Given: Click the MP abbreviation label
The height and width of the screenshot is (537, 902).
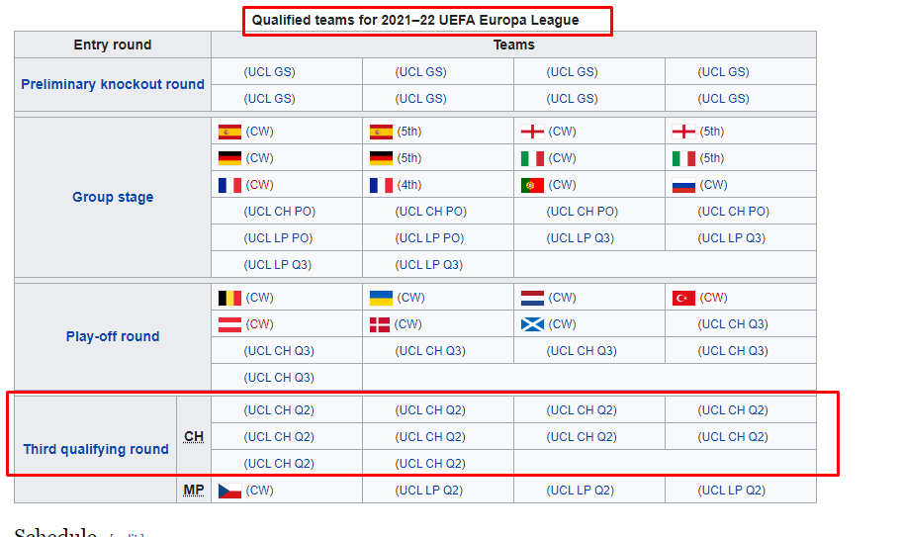Looking at the screenshot, I should tap(194, 491).
